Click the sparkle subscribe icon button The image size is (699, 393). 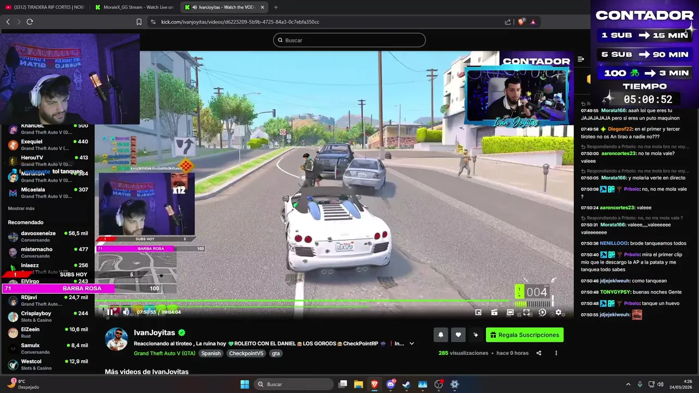pos(476,335)
